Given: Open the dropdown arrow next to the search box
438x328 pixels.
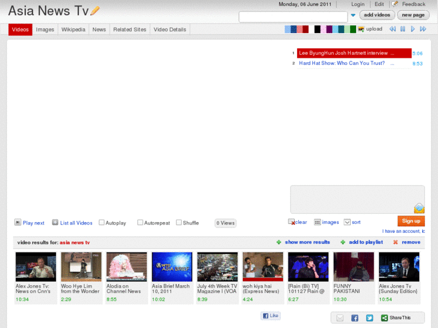Looking at the screenshot, I should pos(353,15).
